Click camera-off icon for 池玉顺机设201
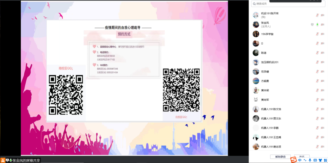Viewport: 328px width, 163px height. point(322,62)
